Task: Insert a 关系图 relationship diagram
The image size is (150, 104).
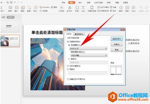Action: [x=43, y=11]
